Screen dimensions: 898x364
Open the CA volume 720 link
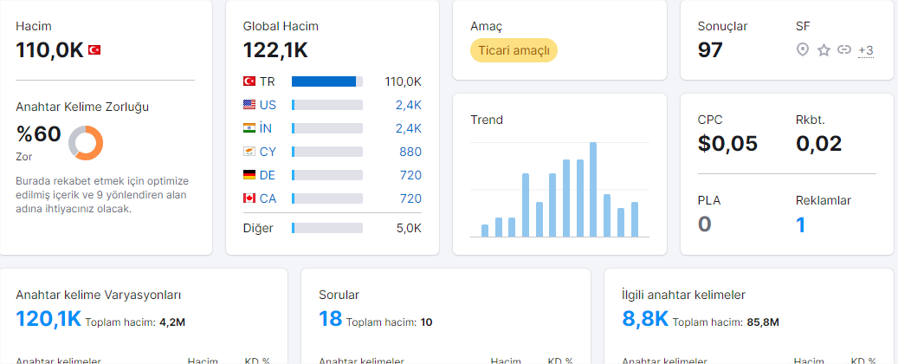point(410,198)
